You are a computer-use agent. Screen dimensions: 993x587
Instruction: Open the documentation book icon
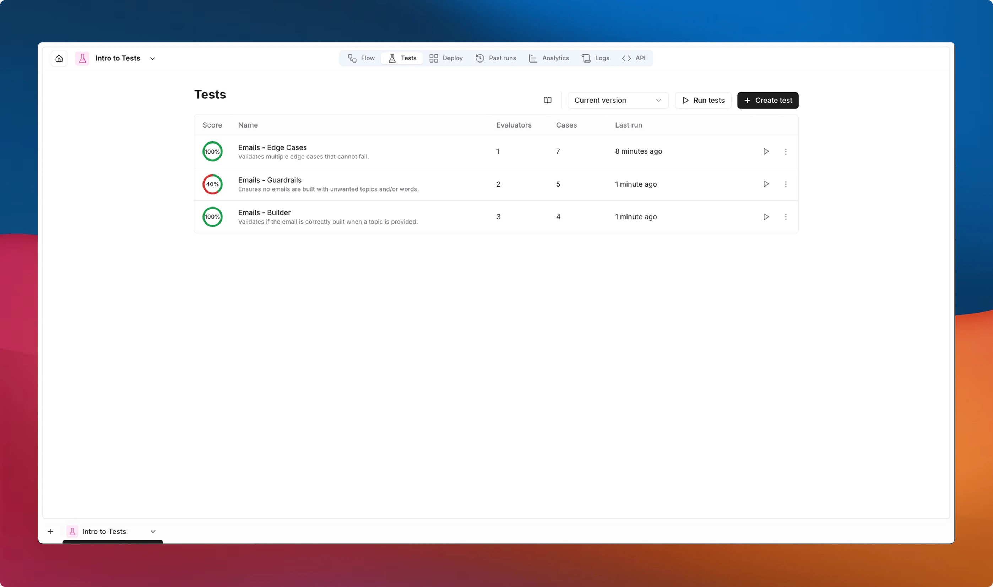(548, 101)
